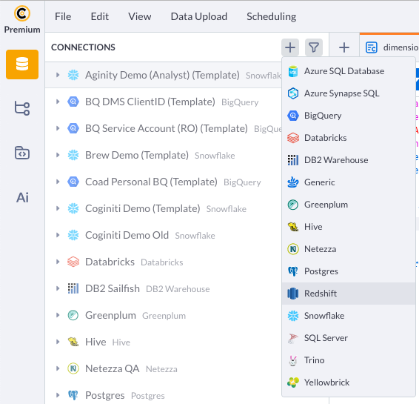Expand BQ DMS ClientID (Template) connection
Image resolution: width=419 pixels, height=404 pixels.
pos(58,102)
